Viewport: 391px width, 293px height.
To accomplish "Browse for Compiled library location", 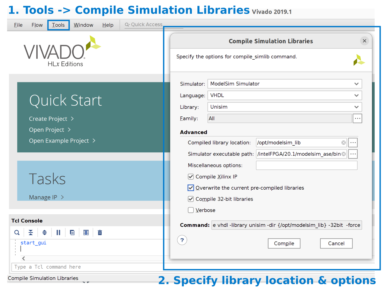I will pos(353,143).
